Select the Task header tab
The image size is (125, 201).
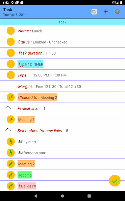[x=62, y=22]
